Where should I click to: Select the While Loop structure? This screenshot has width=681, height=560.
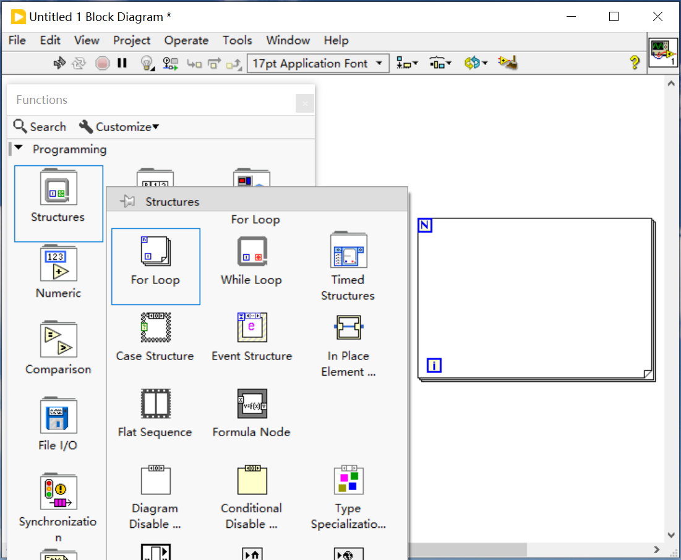(252, 262)
